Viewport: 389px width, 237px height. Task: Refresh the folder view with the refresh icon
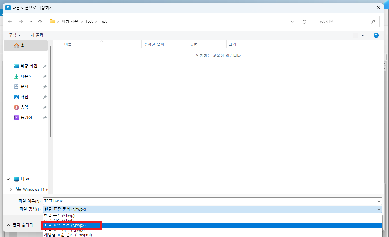[304, 21]
